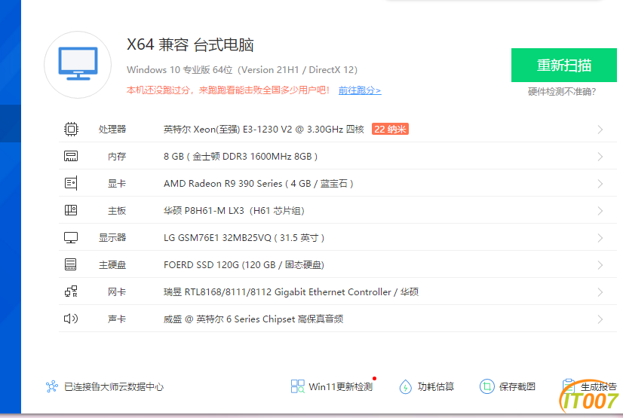This screenshot has width=623, height=418.
Task: Click the motherboard icon
Action: [x=71, y=210]
